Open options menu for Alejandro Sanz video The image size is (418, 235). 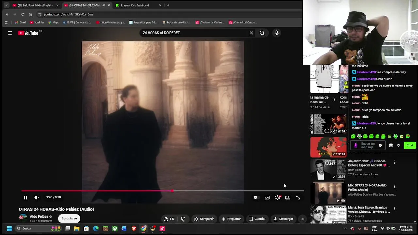395,162
